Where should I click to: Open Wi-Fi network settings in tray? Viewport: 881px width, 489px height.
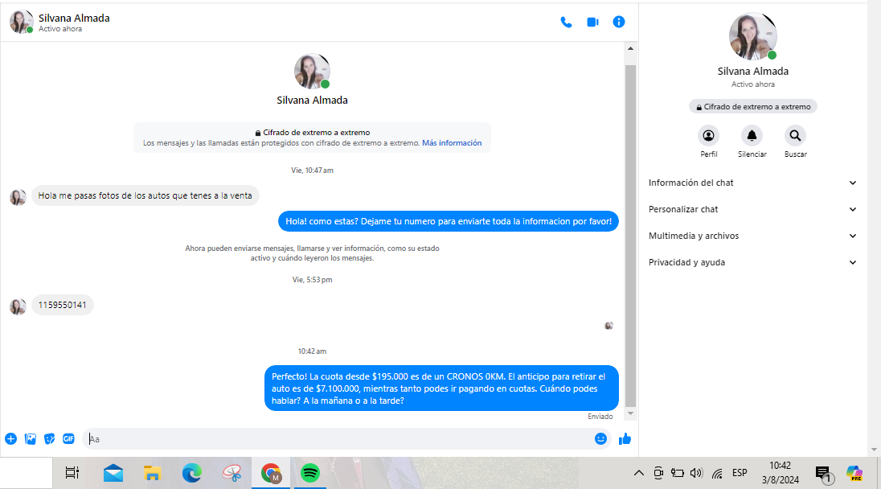[717, 473]
